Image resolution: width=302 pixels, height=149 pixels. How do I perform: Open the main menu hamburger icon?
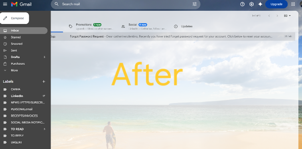pos(5,4)
